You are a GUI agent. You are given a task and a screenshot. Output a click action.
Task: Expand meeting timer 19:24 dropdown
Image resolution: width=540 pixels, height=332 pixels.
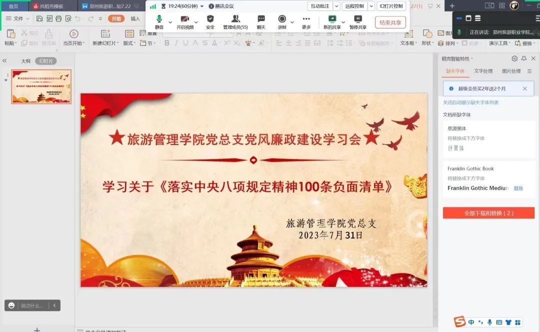click(x=202, y=6)
